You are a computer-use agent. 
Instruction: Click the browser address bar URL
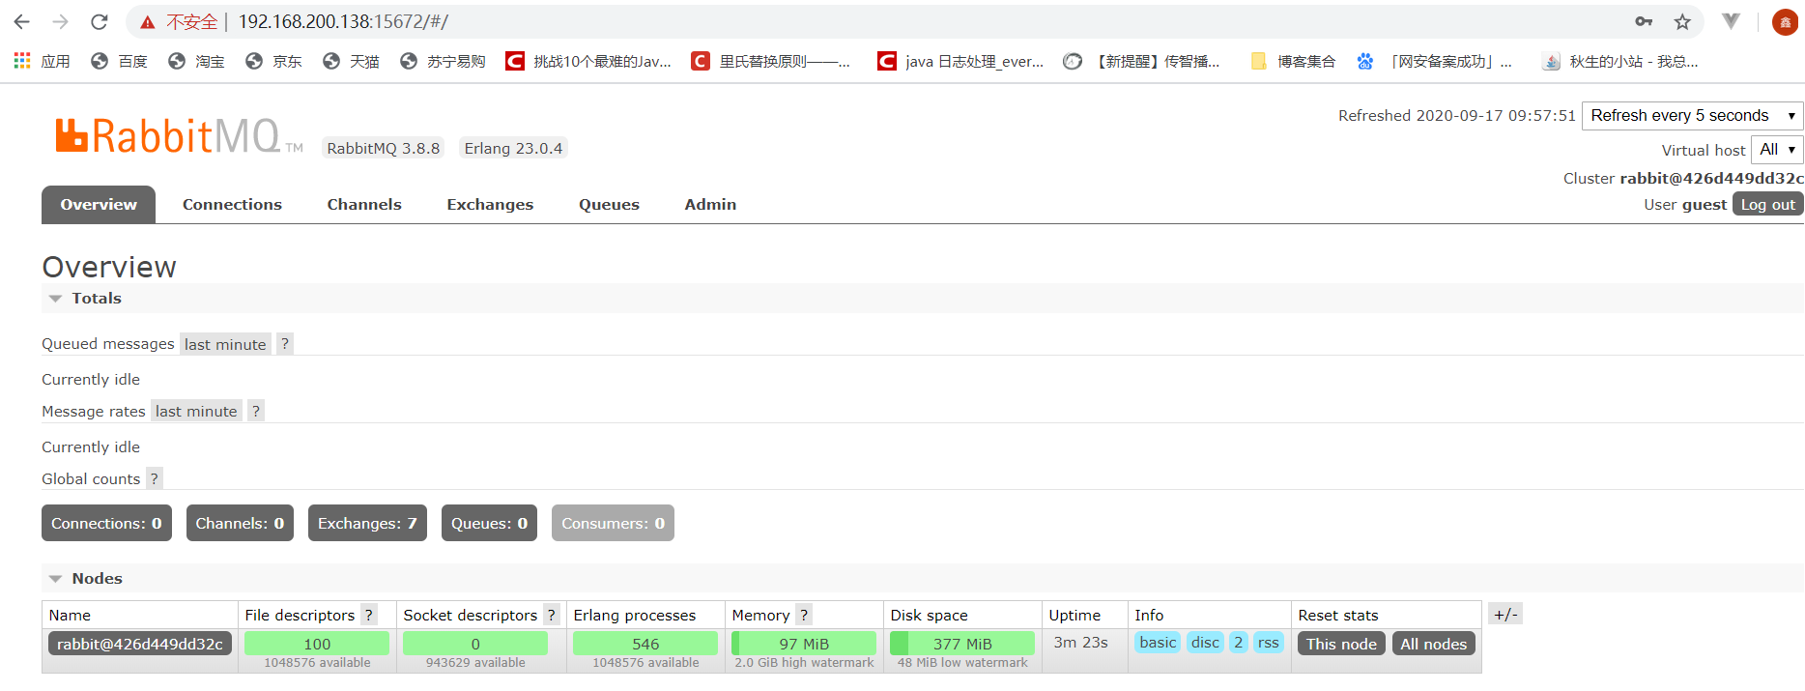343,21
